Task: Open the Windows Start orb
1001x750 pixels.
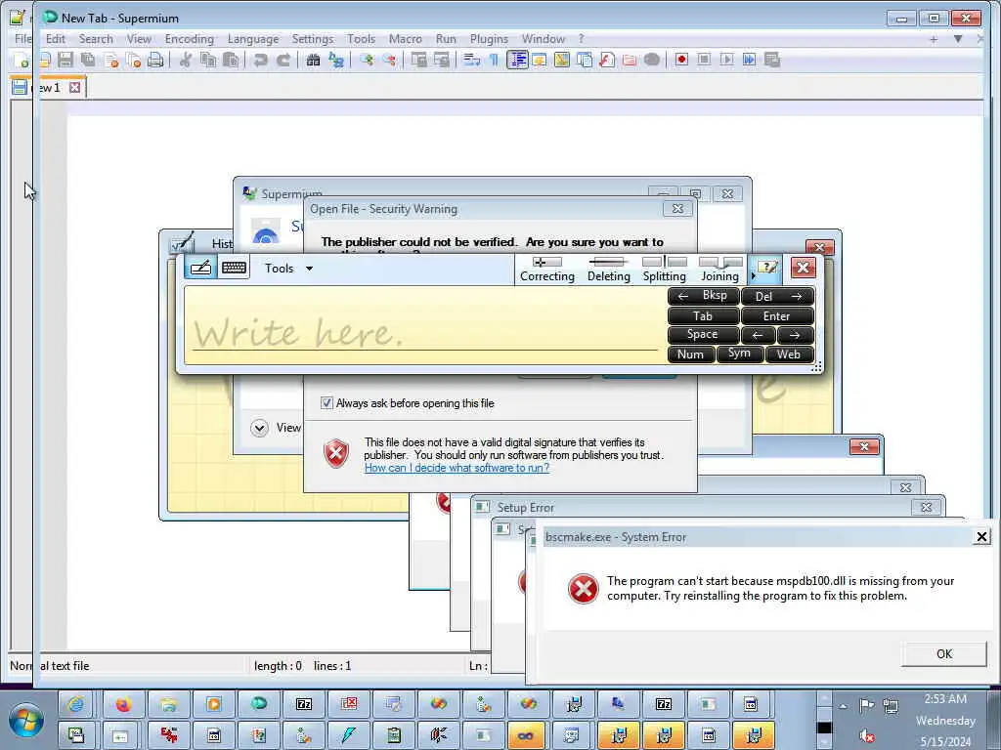Action: [26, 720]
